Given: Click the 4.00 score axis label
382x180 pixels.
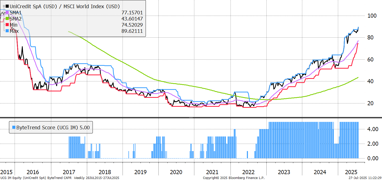Looking at the screenshot, I should click(373, 129).
